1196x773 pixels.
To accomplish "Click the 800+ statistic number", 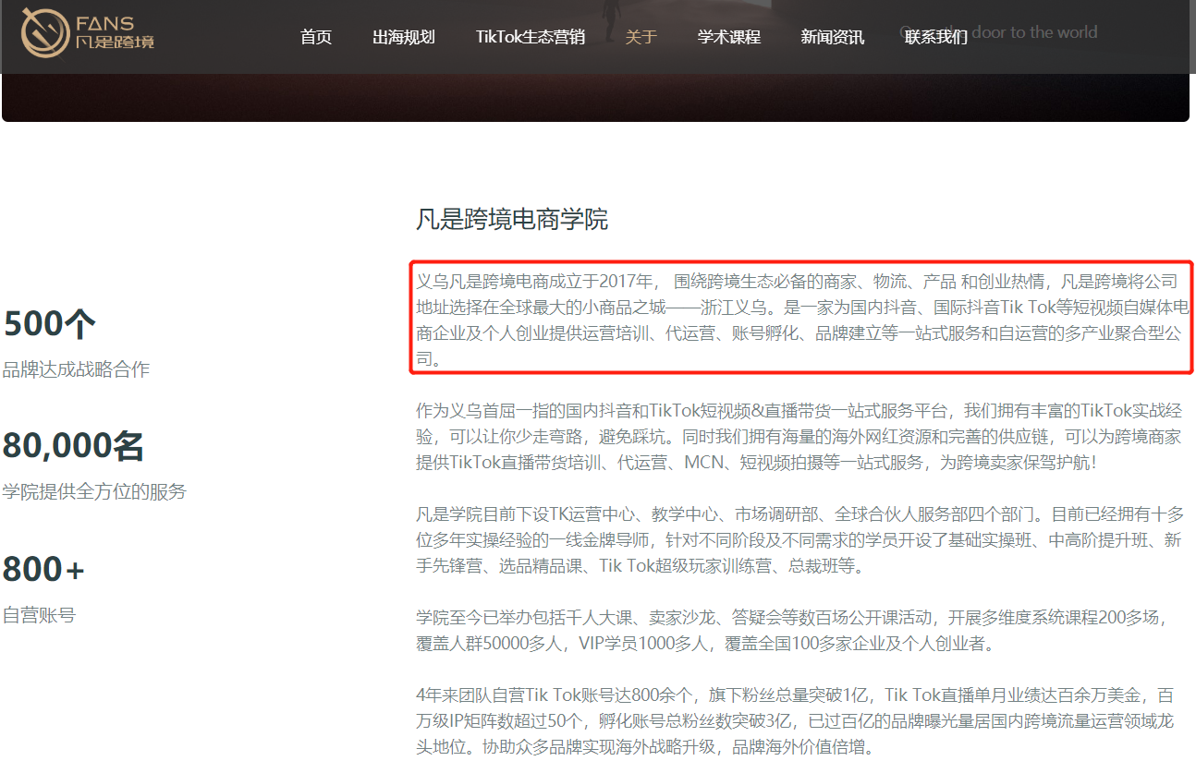I will (x=43, y=569).
